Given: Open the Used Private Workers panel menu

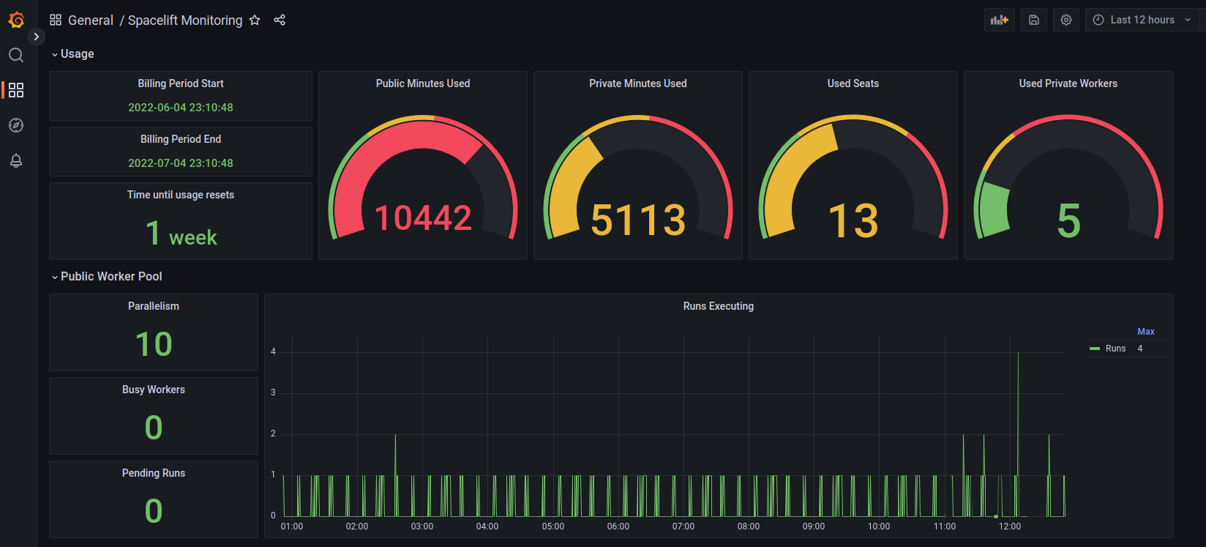Looking at the screenshot, I should click(1068, 83).
